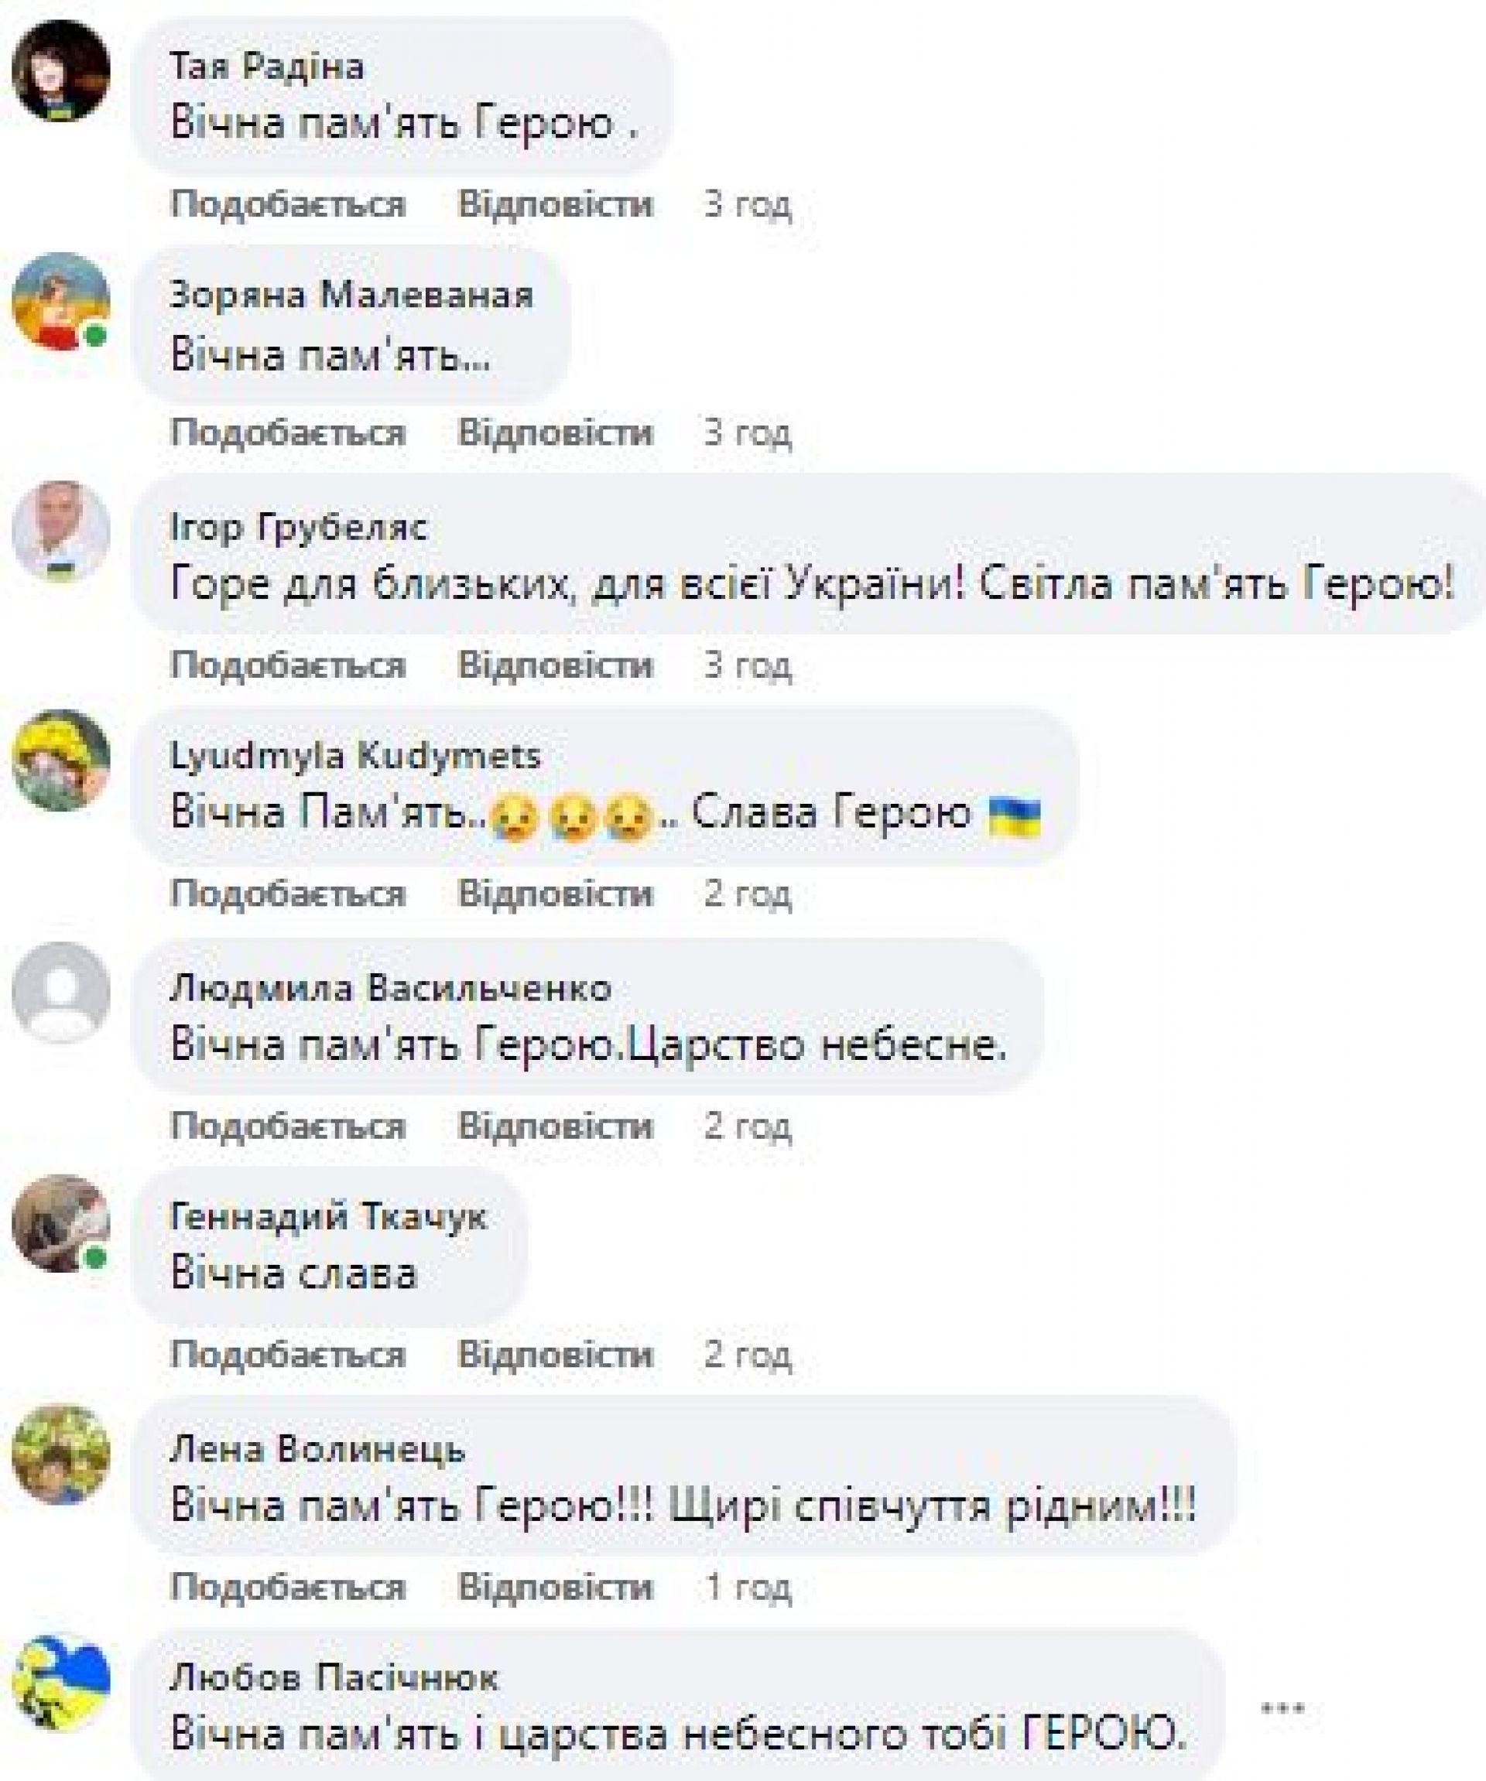This screenshot has height=1781, width=1486.
Task: Click Любов Пасічнюк's name link
Action: tap(334, 1678)
